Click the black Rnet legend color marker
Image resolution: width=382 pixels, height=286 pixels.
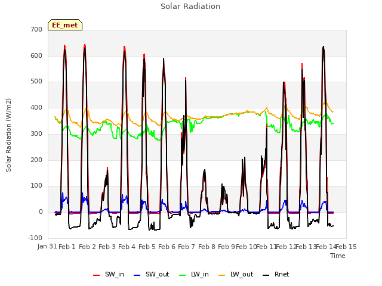pyautogui.click(x=266, y=275)
